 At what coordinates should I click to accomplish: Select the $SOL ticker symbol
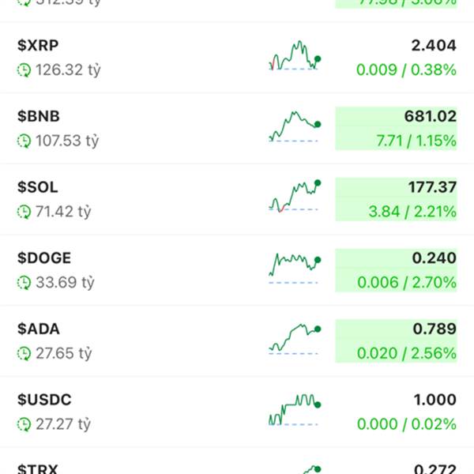pos(37,188)
